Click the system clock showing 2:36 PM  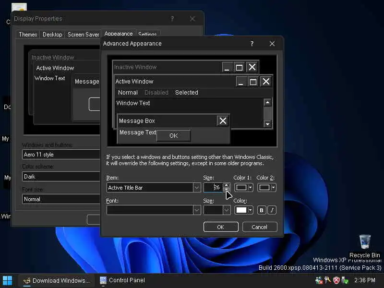pyautogui.click(x=365, y=280)
